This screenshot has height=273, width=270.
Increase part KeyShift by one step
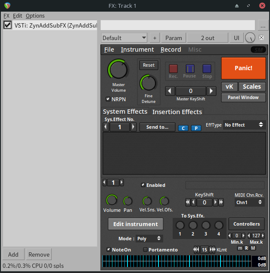tap(215, 202)
